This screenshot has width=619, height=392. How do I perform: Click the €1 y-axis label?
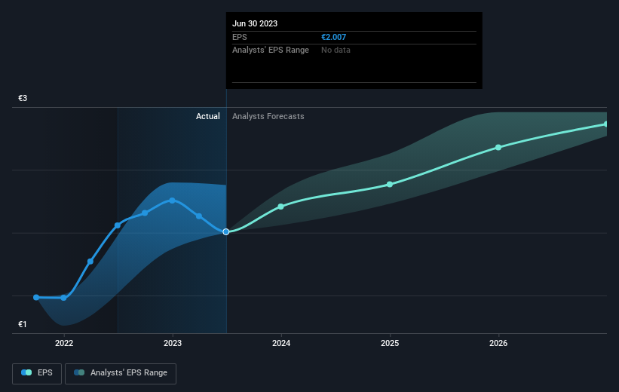(23, 324)
